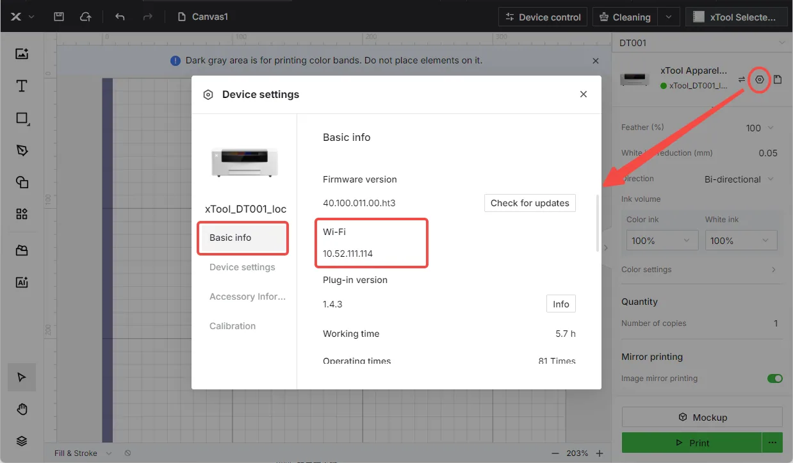The image size is (793, 463).
Task: Open the Feather percentage dropdown
Action: click(760, 127)
